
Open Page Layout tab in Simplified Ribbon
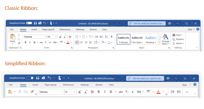click(x=51, y=85)
